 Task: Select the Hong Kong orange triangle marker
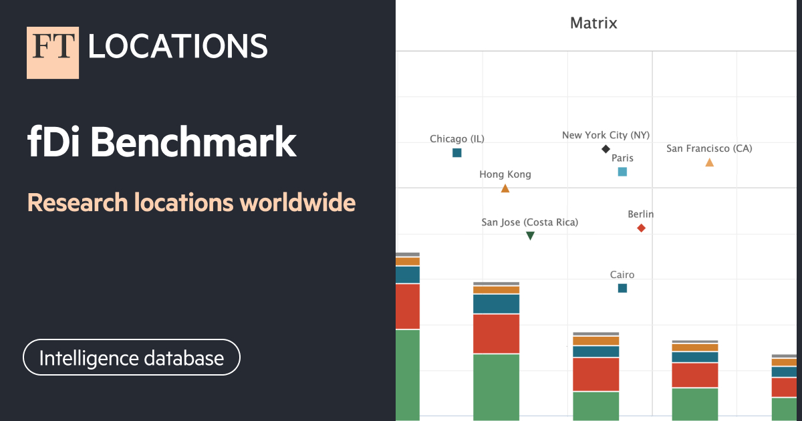505,188
